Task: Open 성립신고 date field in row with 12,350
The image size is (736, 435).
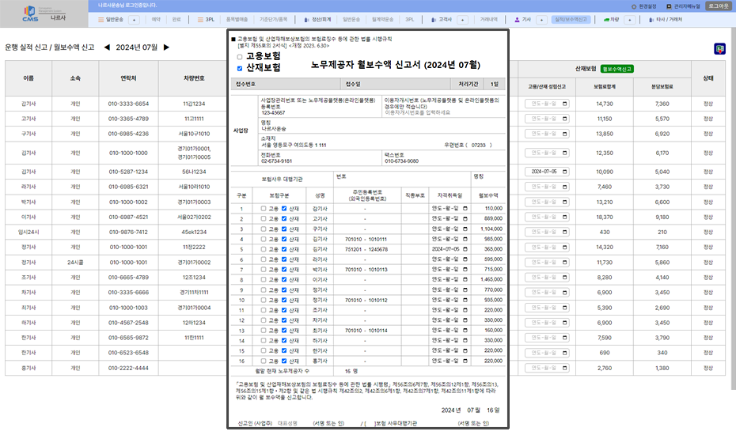Action: 547,153
